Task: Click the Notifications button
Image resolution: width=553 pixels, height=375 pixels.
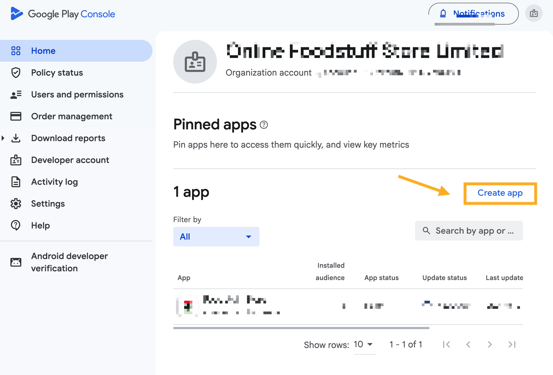Action: coord(473,14)
